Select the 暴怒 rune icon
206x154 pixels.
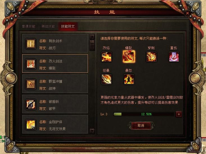pos(129,79)
